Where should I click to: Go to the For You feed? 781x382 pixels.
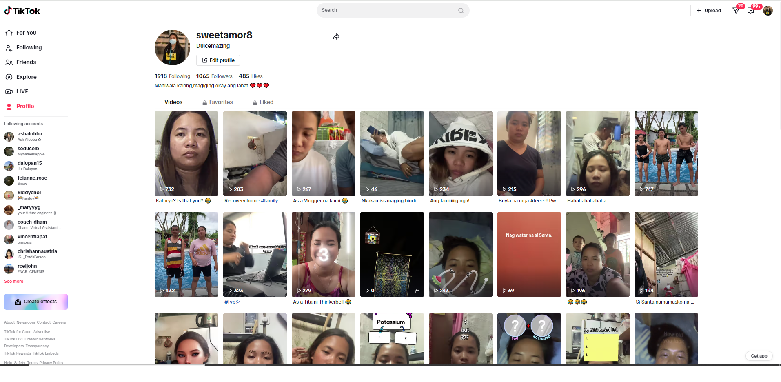[21, 33]
